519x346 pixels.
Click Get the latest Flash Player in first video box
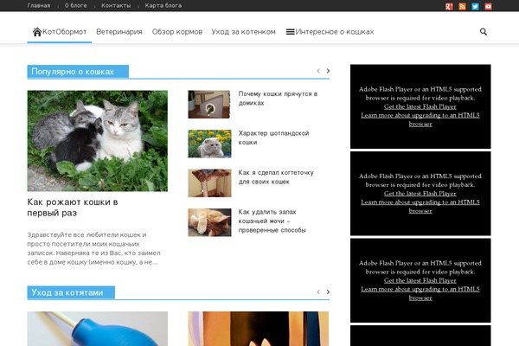click(x=420, y=106)
